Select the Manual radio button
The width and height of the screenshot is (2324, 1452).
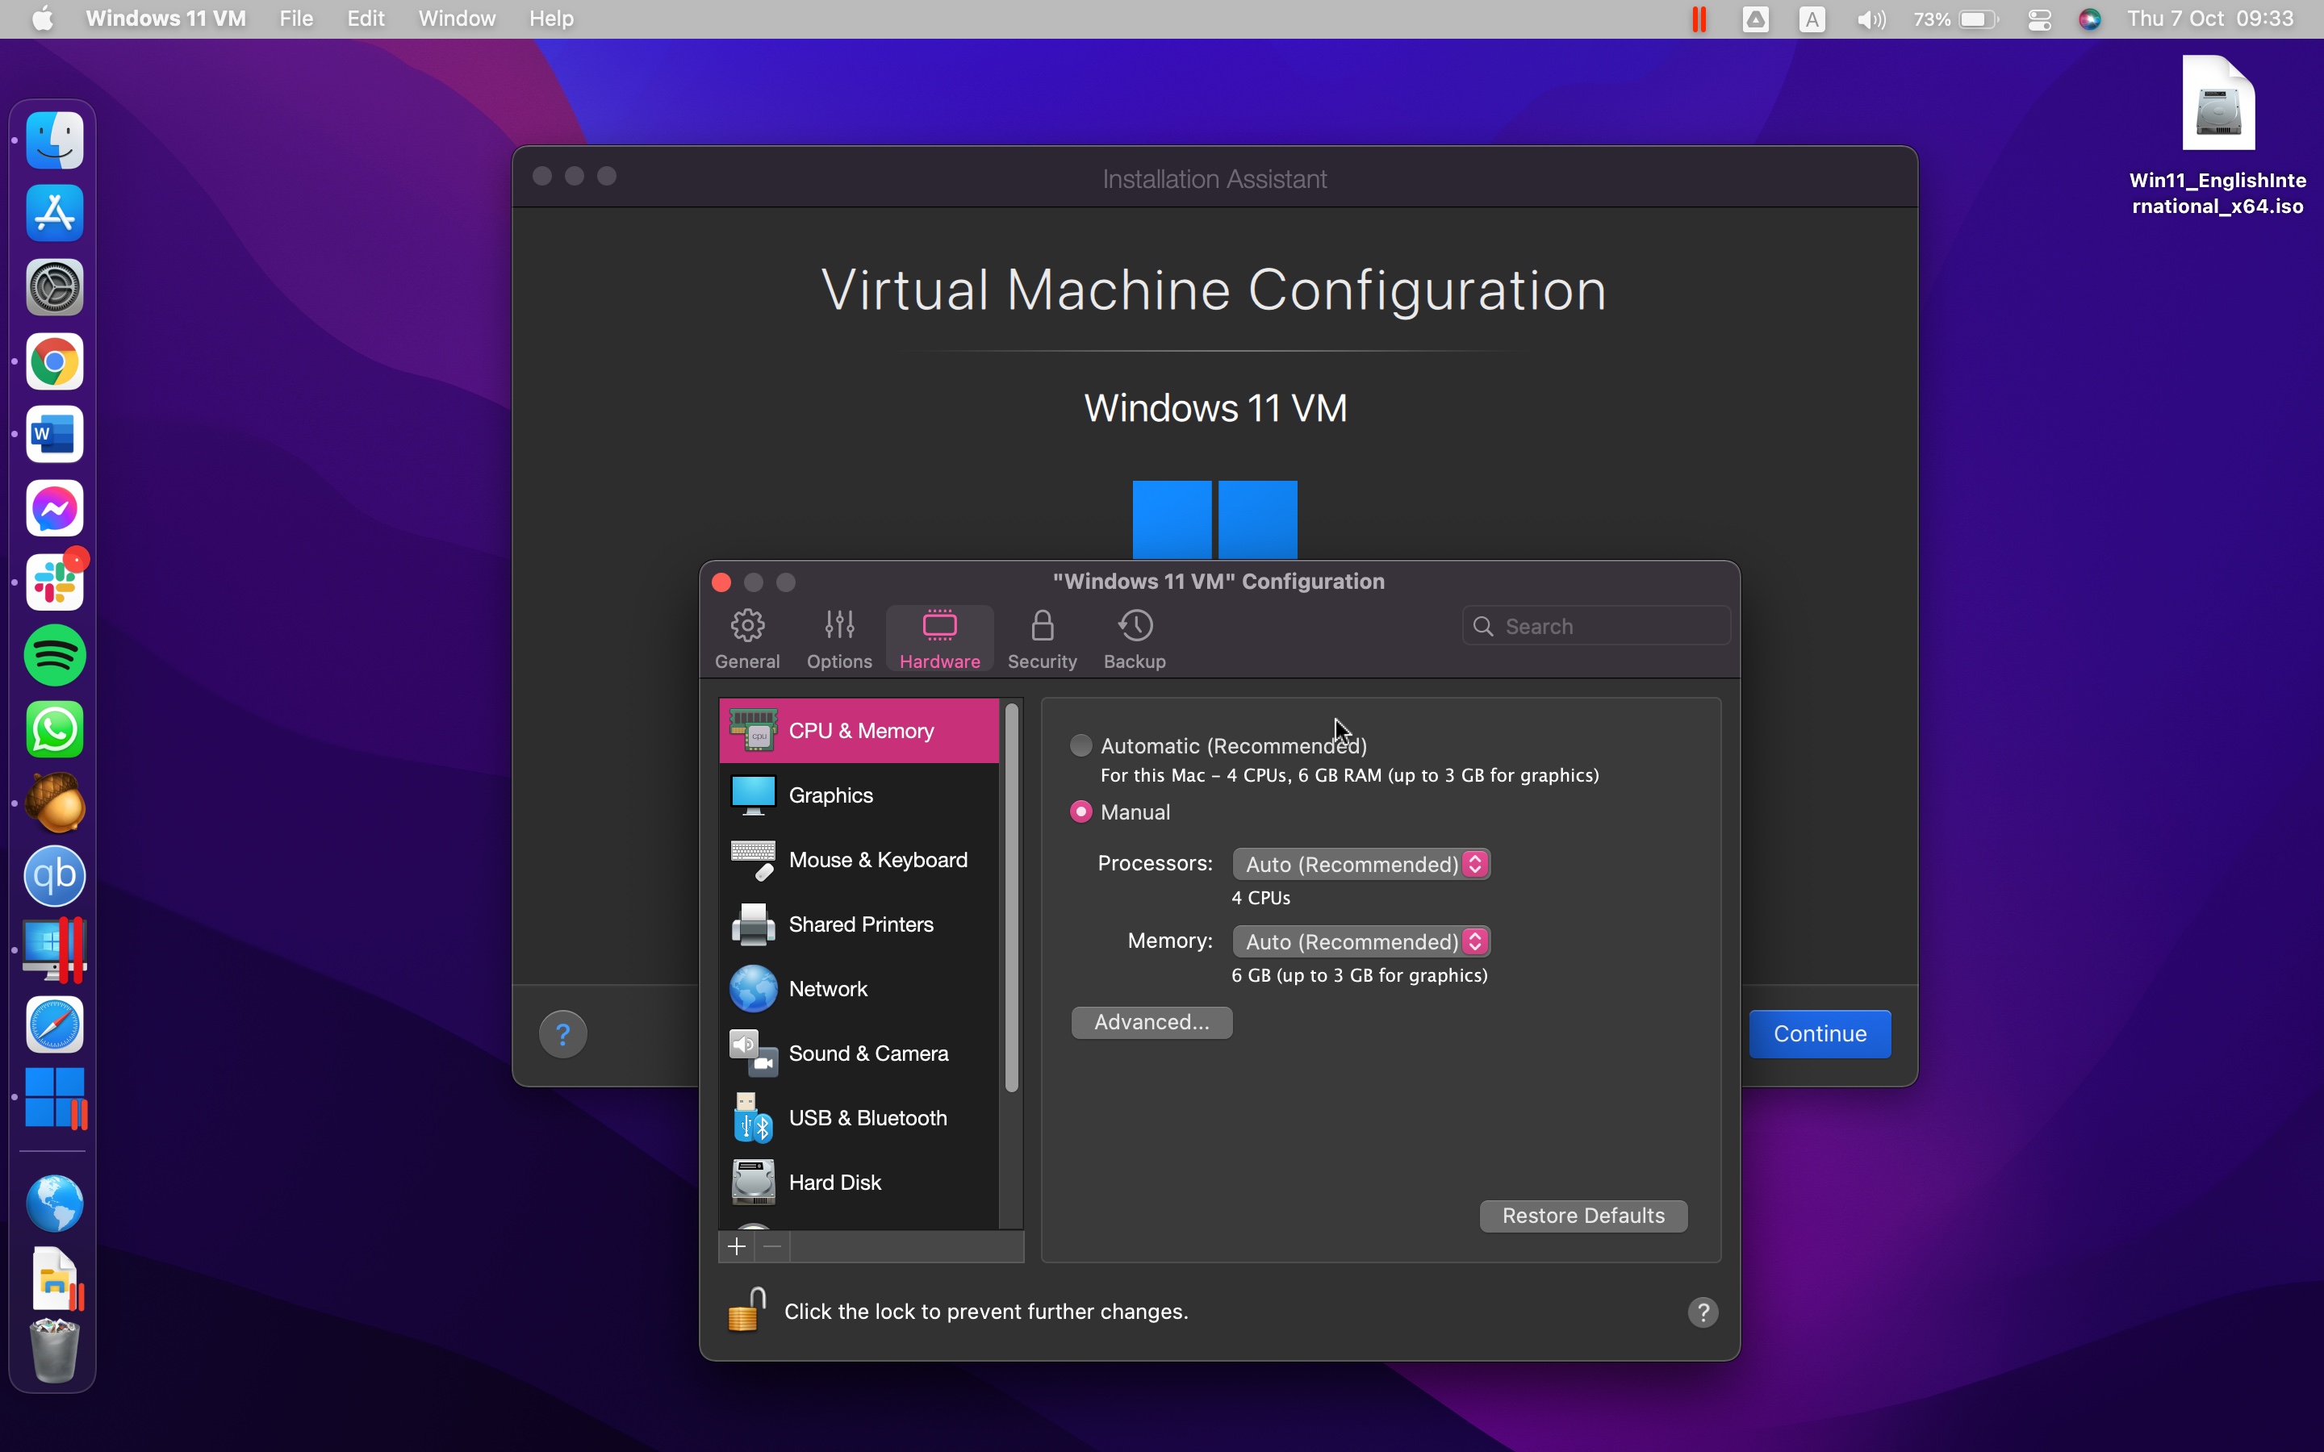click(1081, 812)
